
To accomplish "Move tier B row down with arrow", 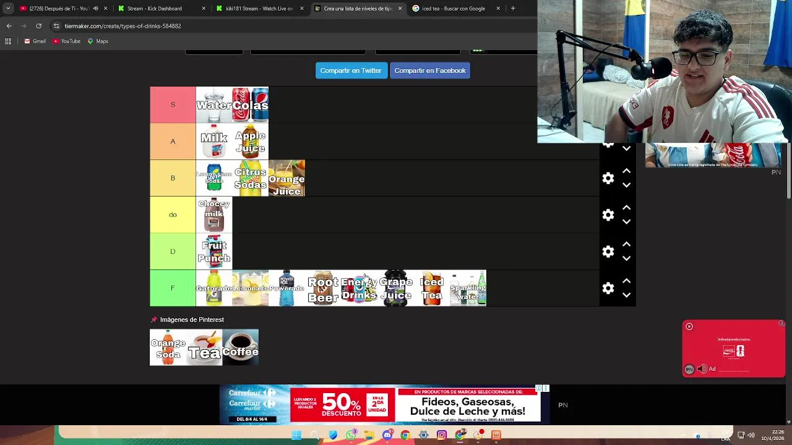I will tap(626, 185).
